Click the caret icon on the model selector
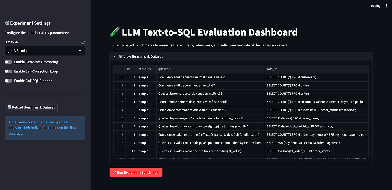This screenshot has width=392, height=190. (80, 50)
